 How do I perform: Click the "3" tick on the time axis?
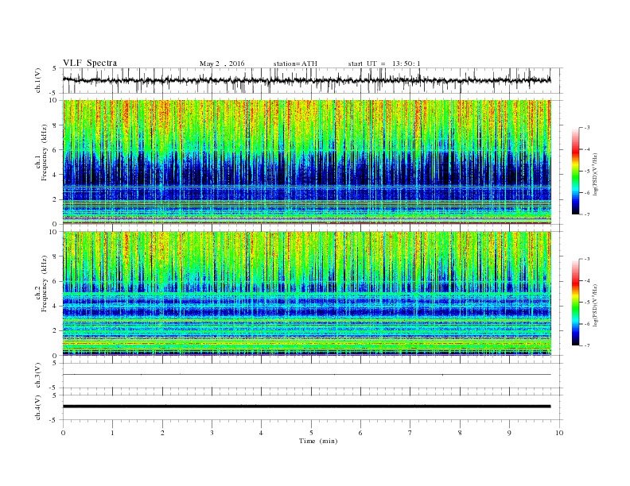coord(212,433)
